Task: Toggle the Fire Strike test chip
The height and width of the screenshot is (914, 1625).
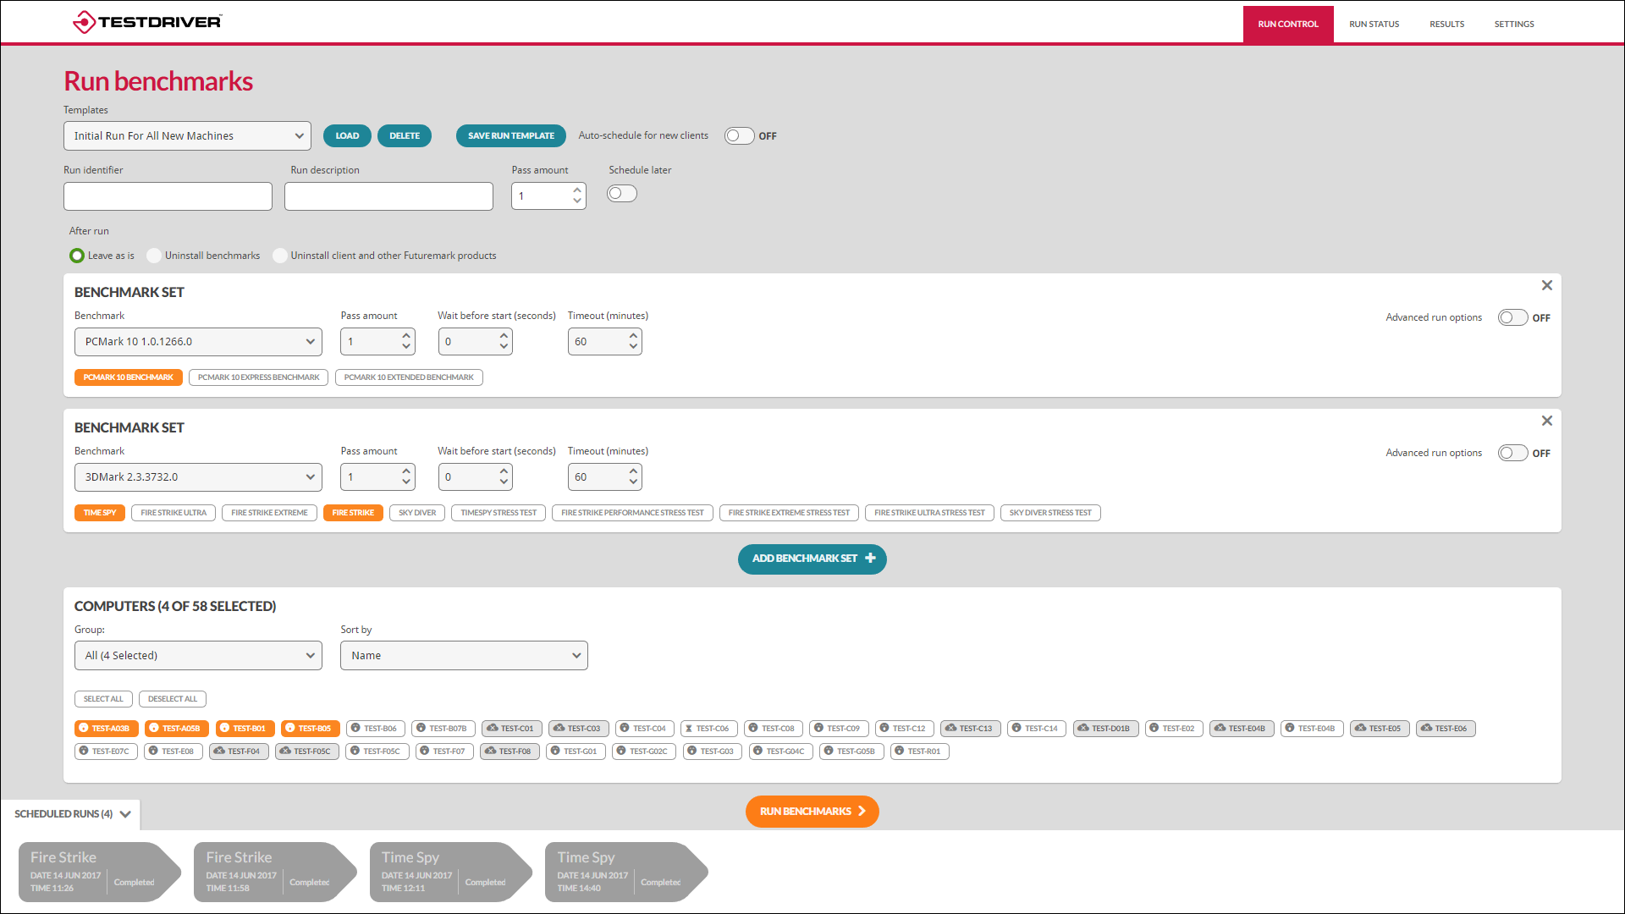Action: 353,513
